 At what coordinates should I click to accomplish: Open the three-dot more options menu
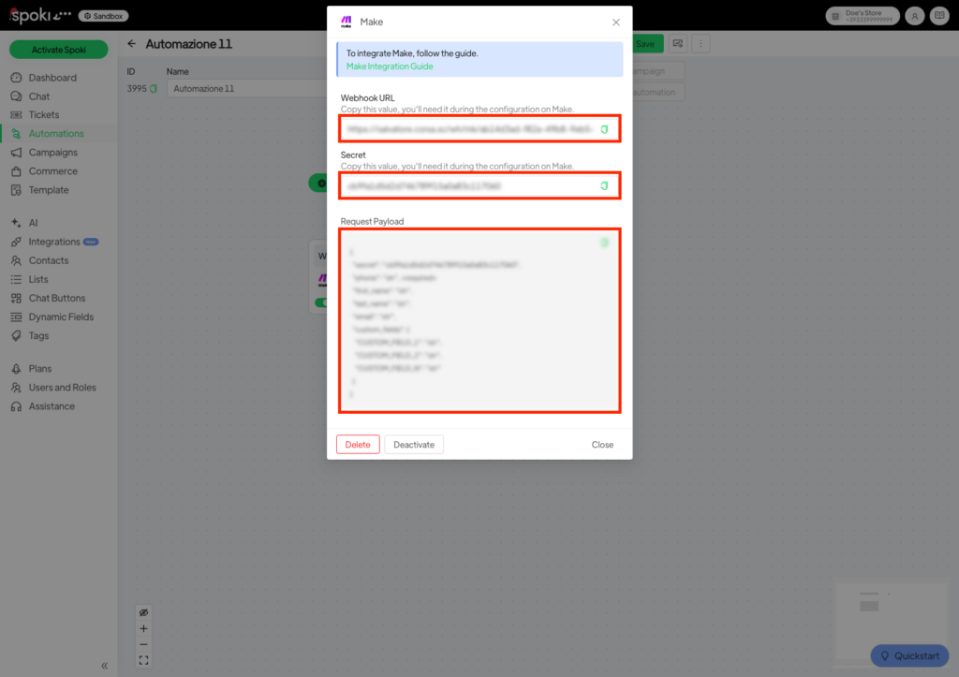pyautogui.click(x=701, y=43)
